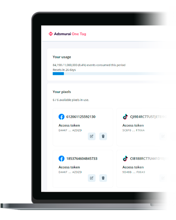Click 'Resets in 26 days' text
The width and height of the screenshot is (176, 220).
[64, 70]
